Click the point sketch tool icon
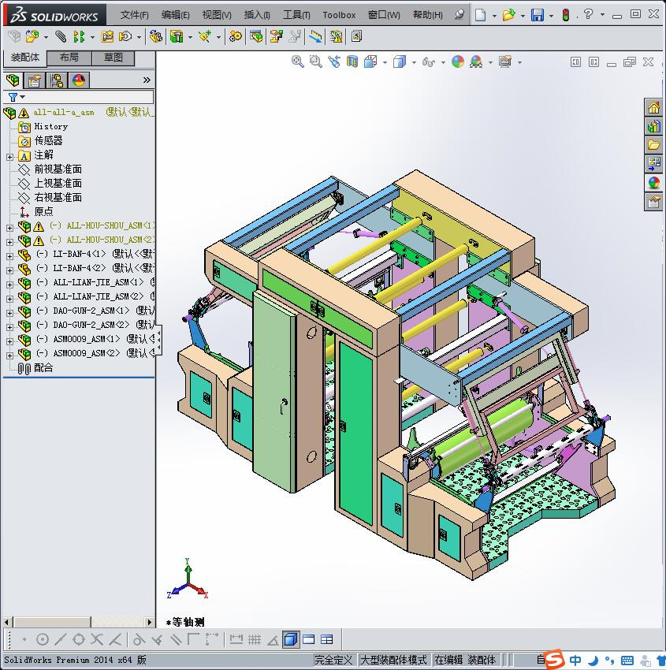This screenshot has width=666, height=670. click(x=24, y=639)
